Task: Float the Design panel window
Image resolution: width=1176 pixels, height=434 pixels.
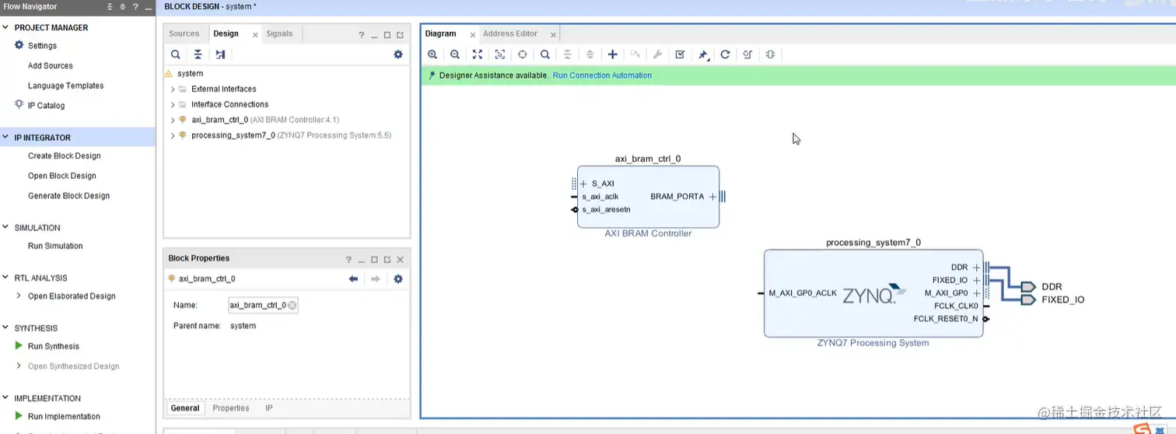Action: (x=400, y=35)
